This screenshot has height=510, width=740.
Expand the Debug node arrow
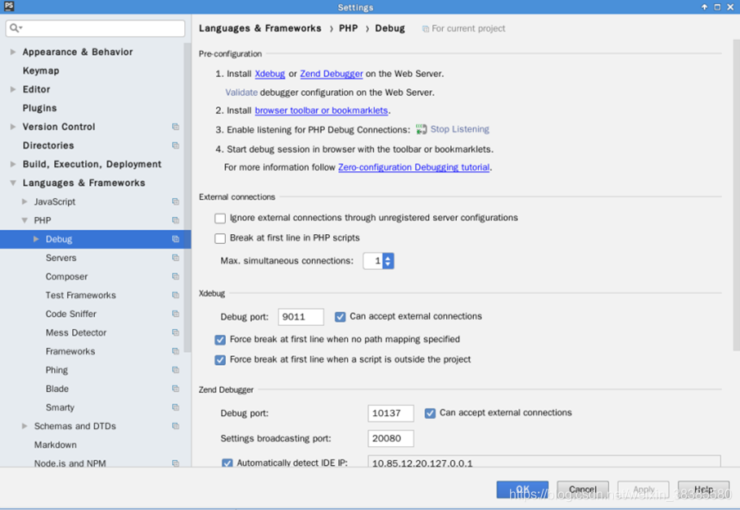pos(36,239)
